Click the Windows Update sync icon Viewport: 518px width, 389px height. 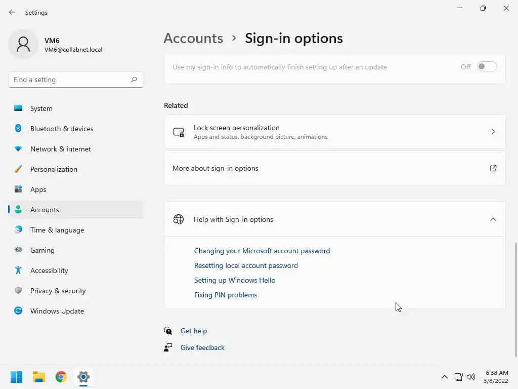[x=18, y=311]
